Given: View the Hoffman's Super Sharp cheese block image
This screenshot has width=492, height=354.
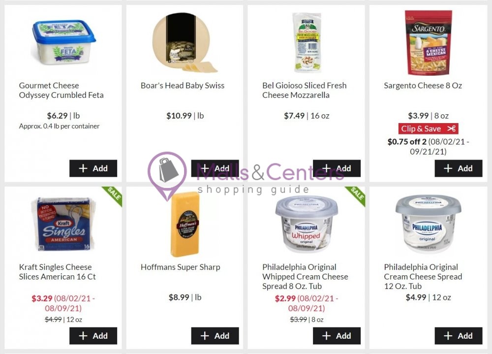Looking at the screenshot, I should pyautogui.click(x=185, y=225).
